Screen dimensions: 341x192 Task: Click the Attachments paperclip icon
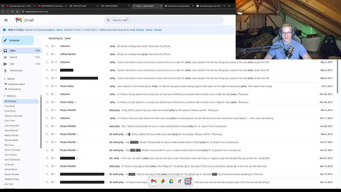coord(5,70)
